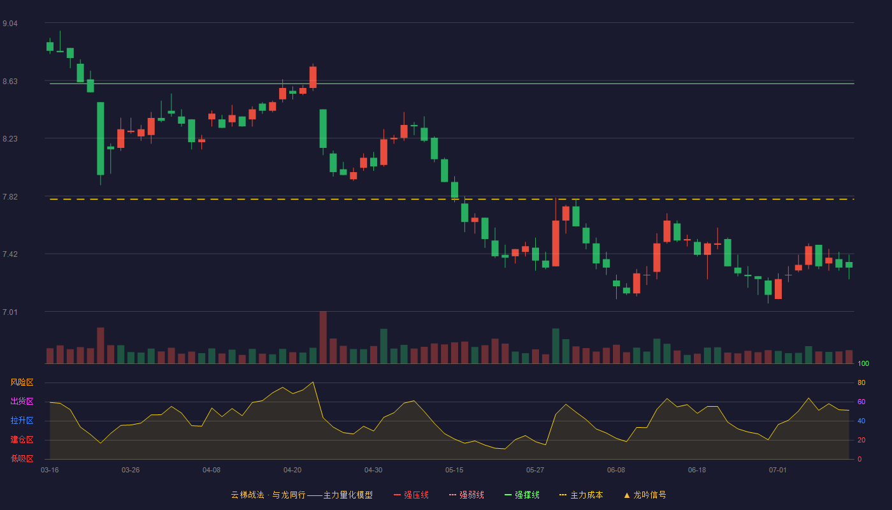
Task: Click the 04-20 date label
Action: tap(292, 470)
